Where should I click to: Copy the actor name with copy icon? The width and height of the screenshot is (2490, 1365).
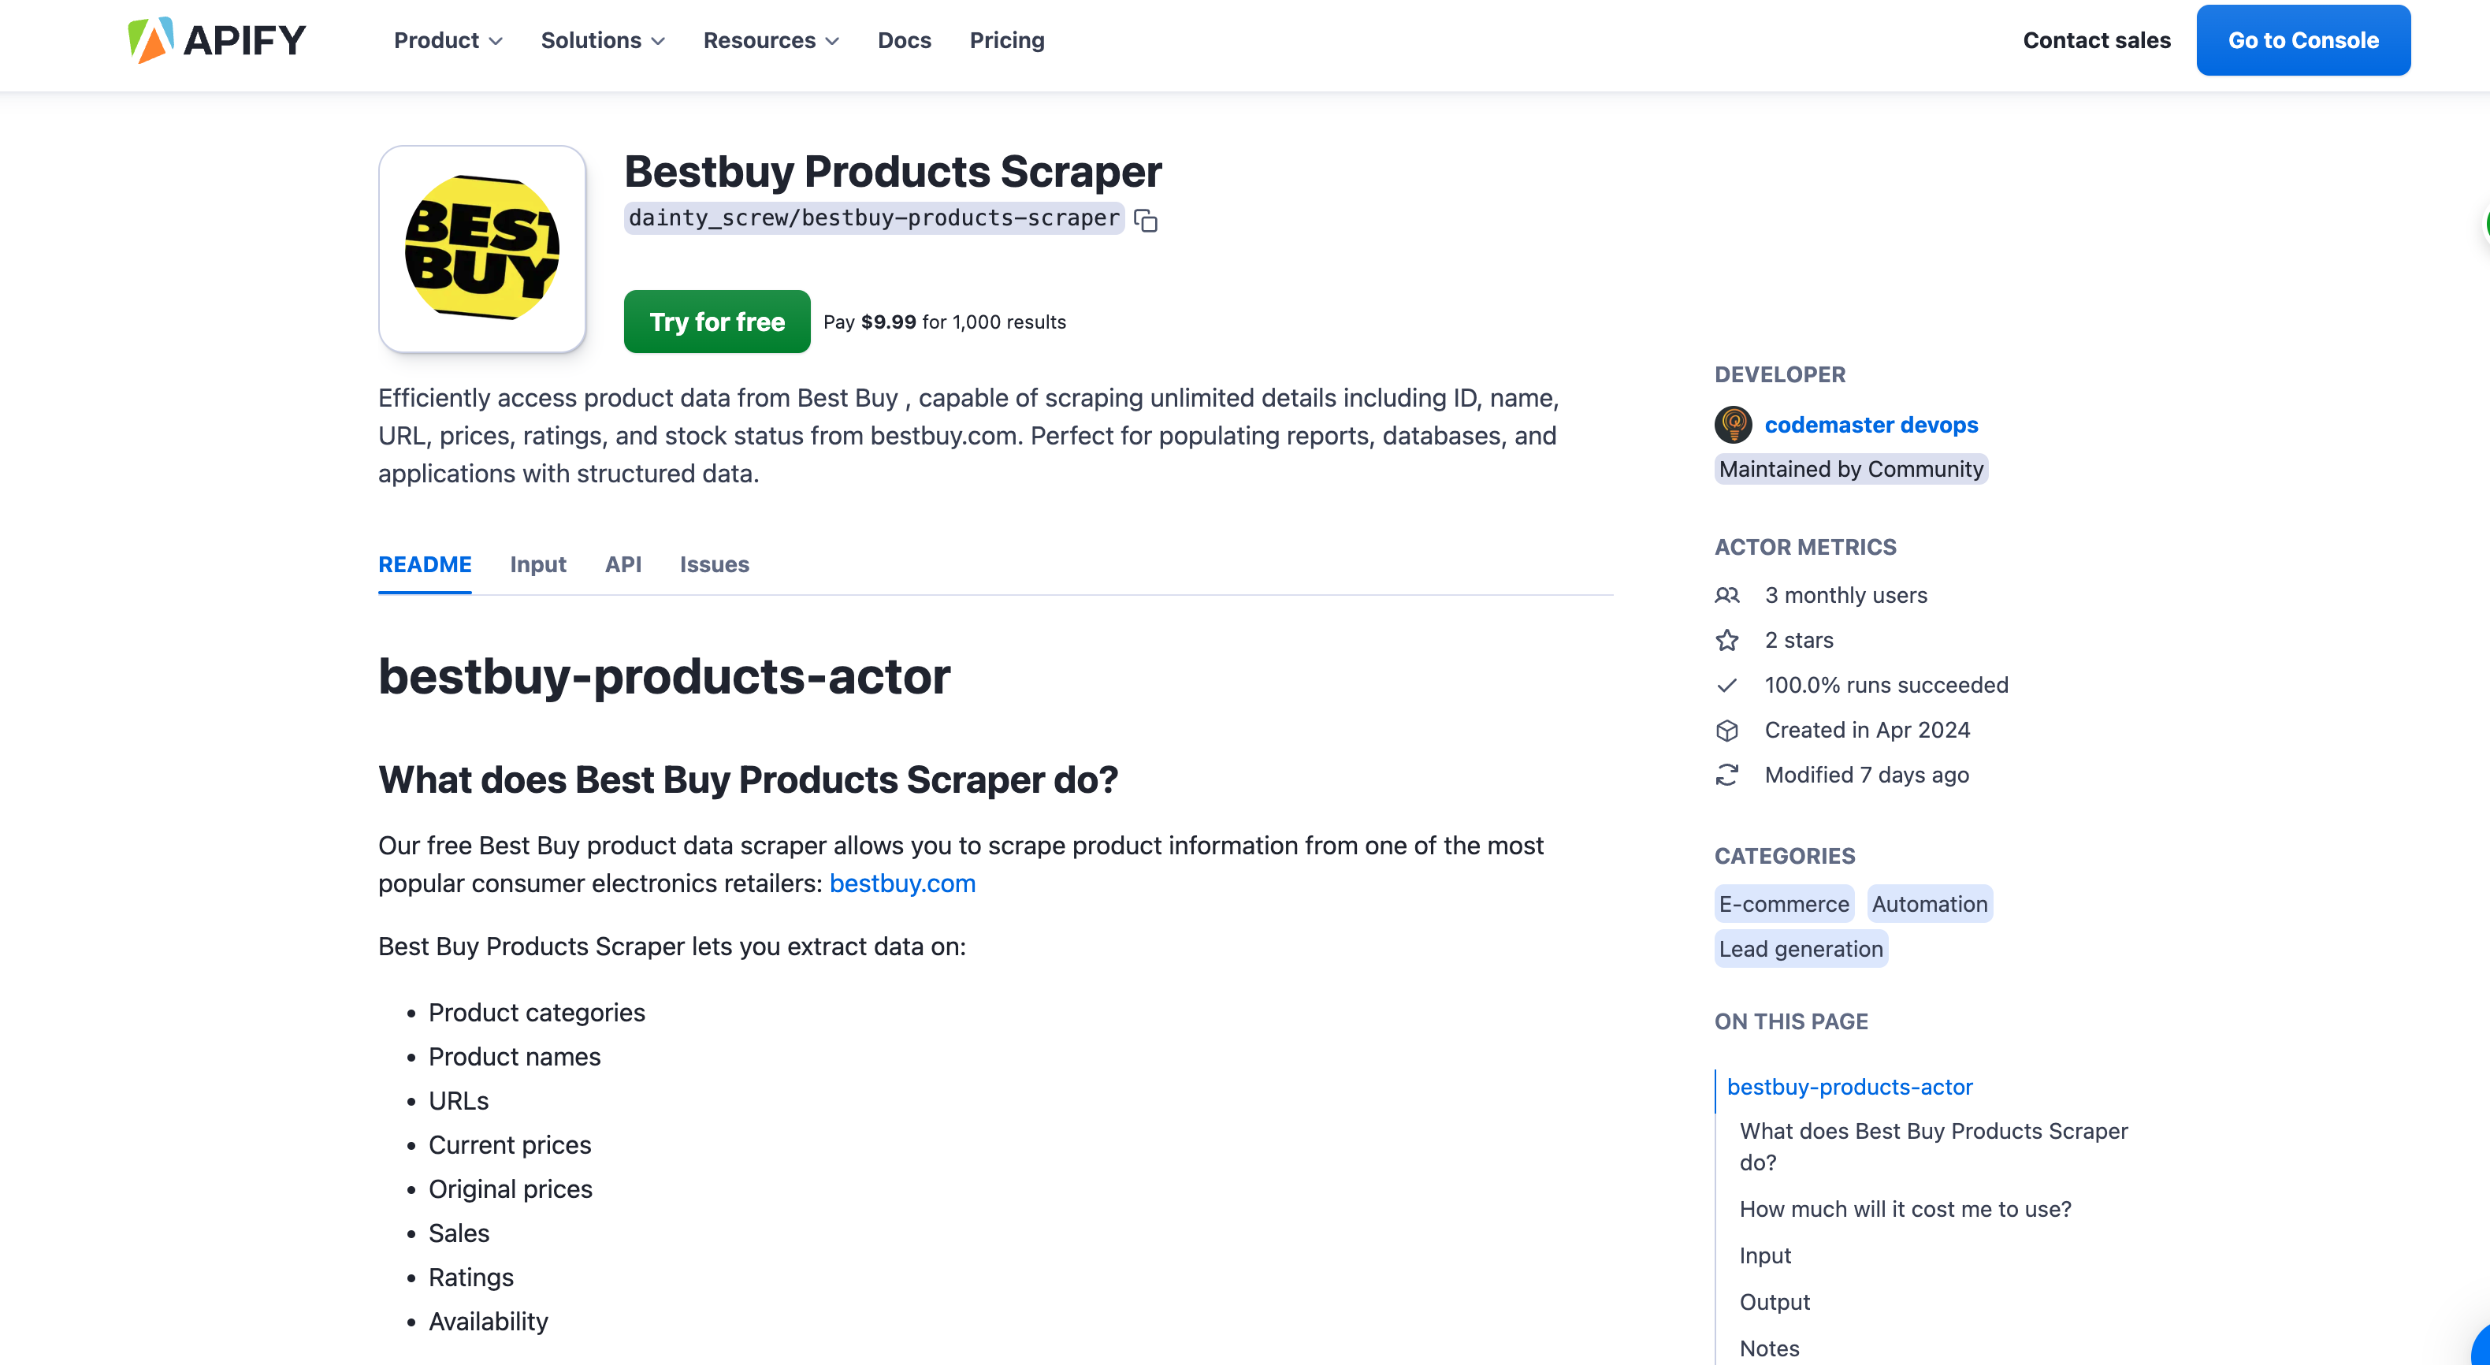tap(1146, 221)
